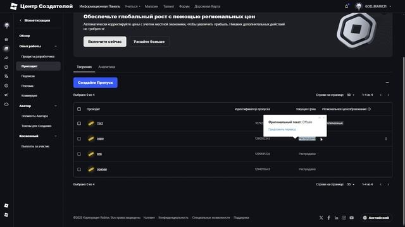Check the box for the last pass row
The image size is (405, 227).
(79, 170)
